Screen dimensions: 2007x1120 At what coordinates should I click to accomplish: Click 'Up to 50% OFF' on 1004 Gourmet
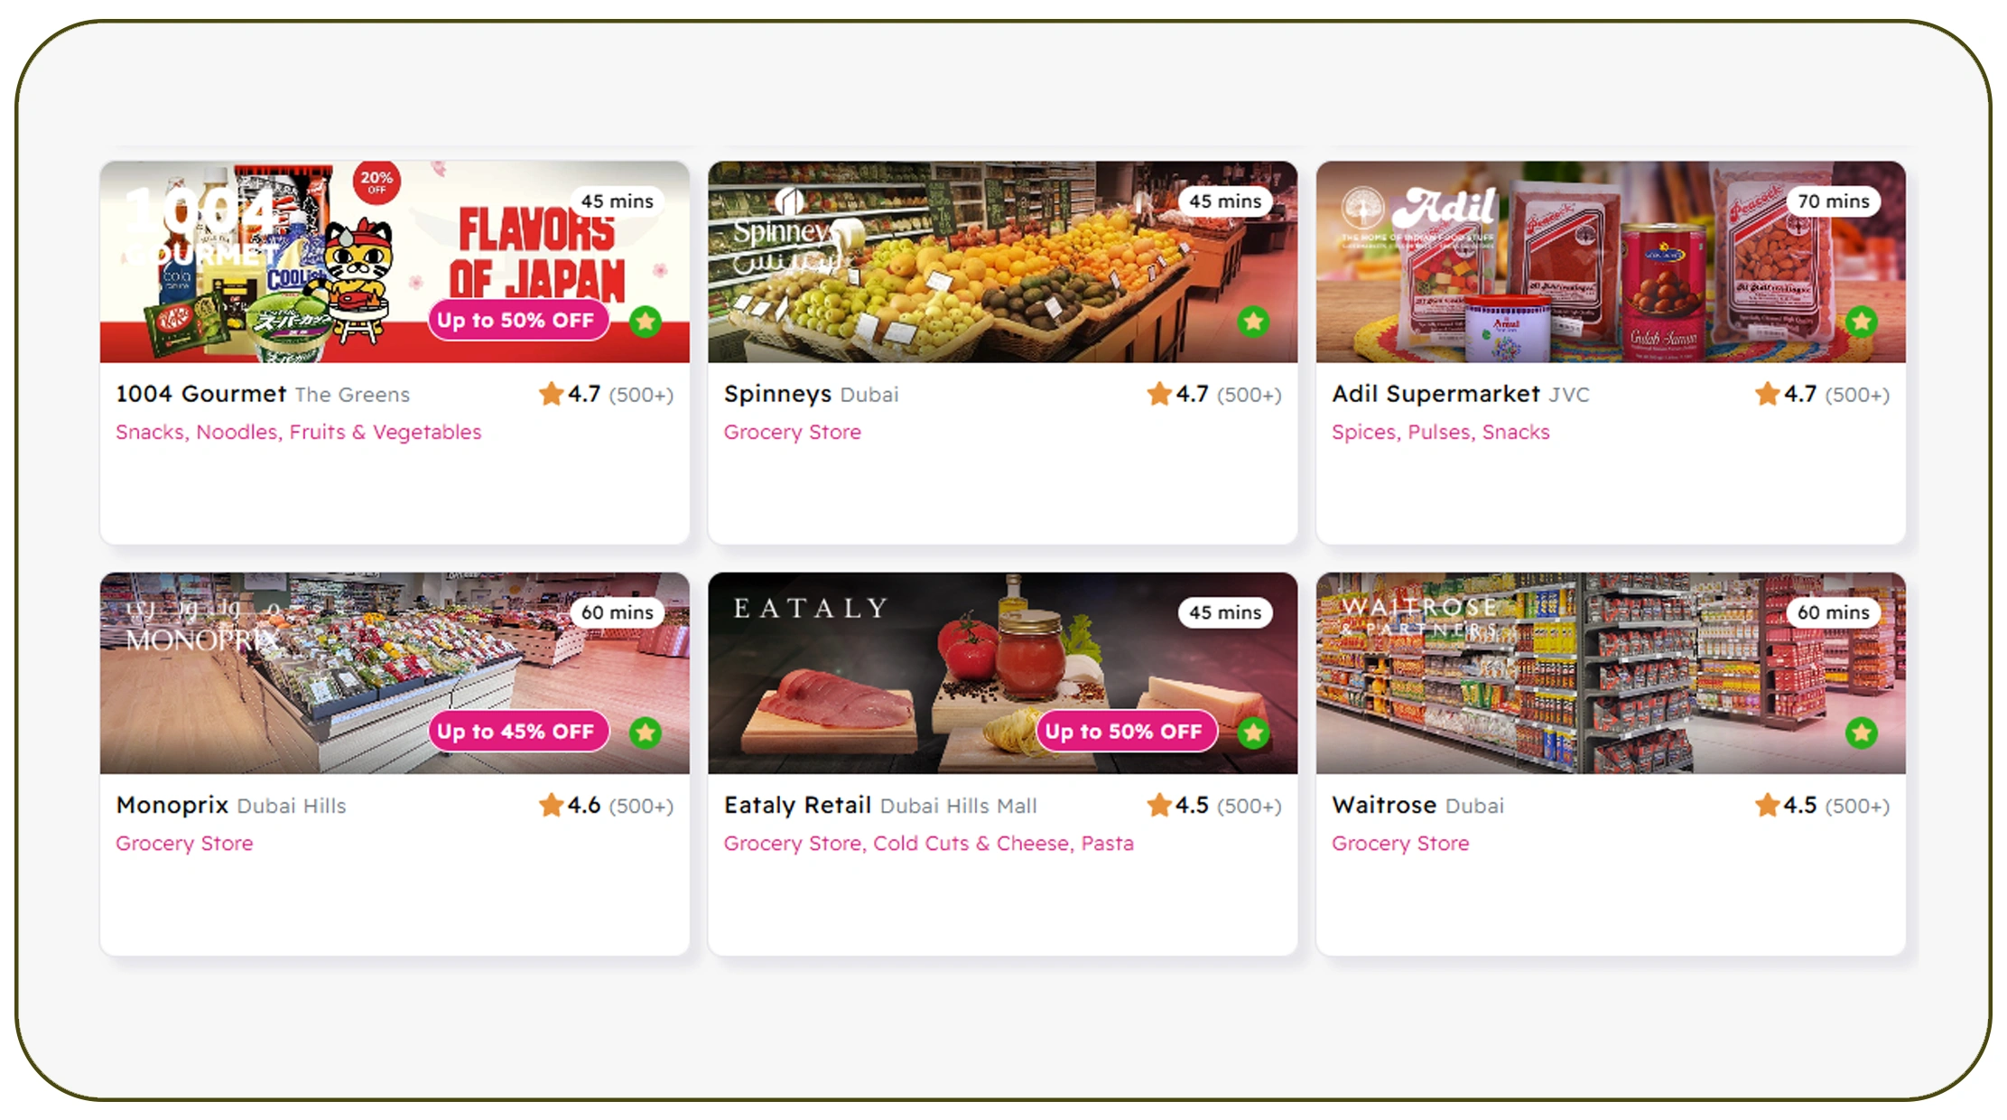(516, 321)
